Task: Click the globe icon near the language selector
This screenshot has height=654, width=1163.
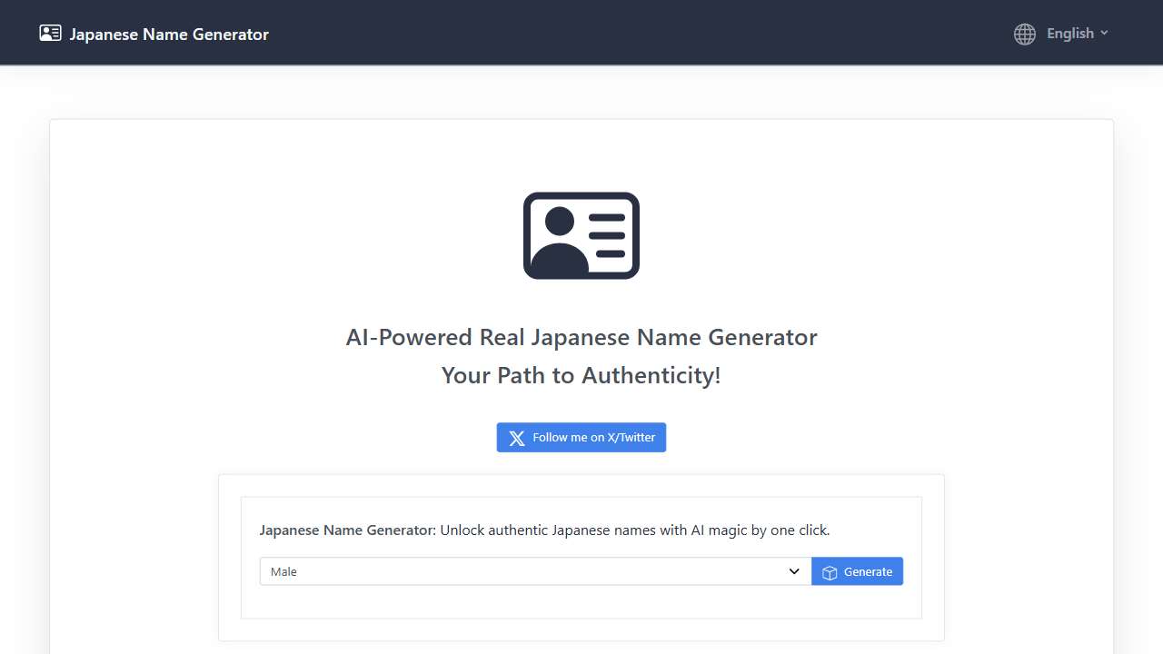Action: pos(1023,34)
